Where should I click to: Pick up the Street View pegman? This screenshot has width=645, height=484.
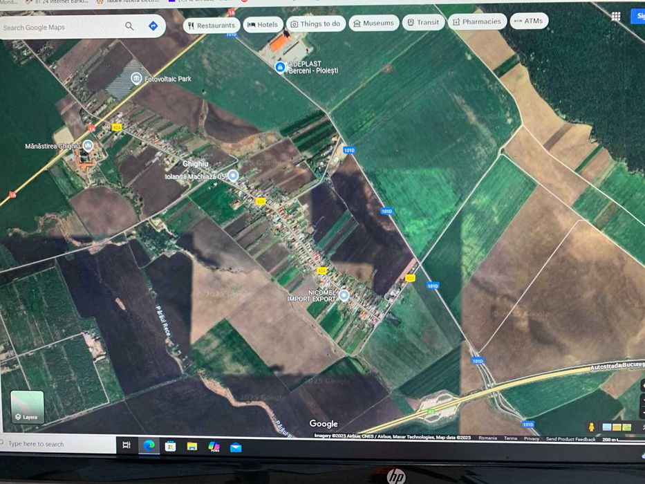[x=591, y=427]
